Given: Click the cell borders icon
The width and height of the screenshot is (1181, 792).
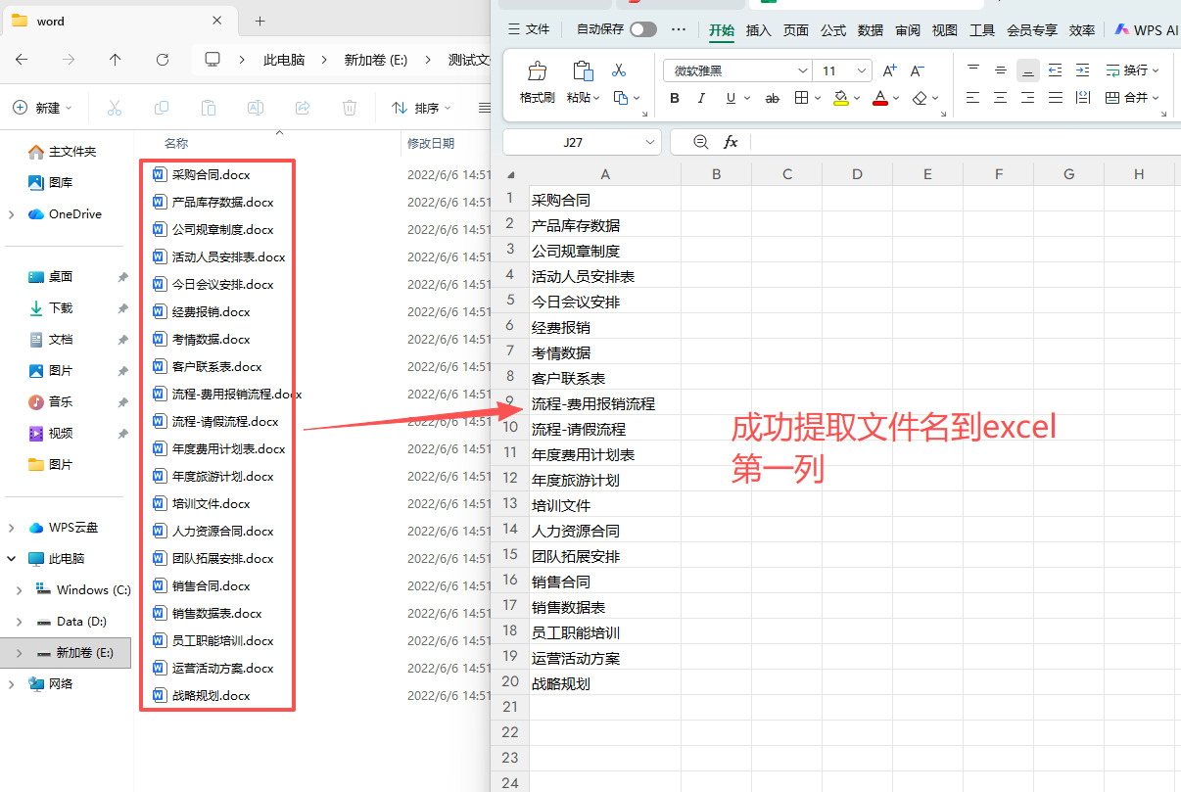Looking at the screenshot, I should (x=802, y=98).
